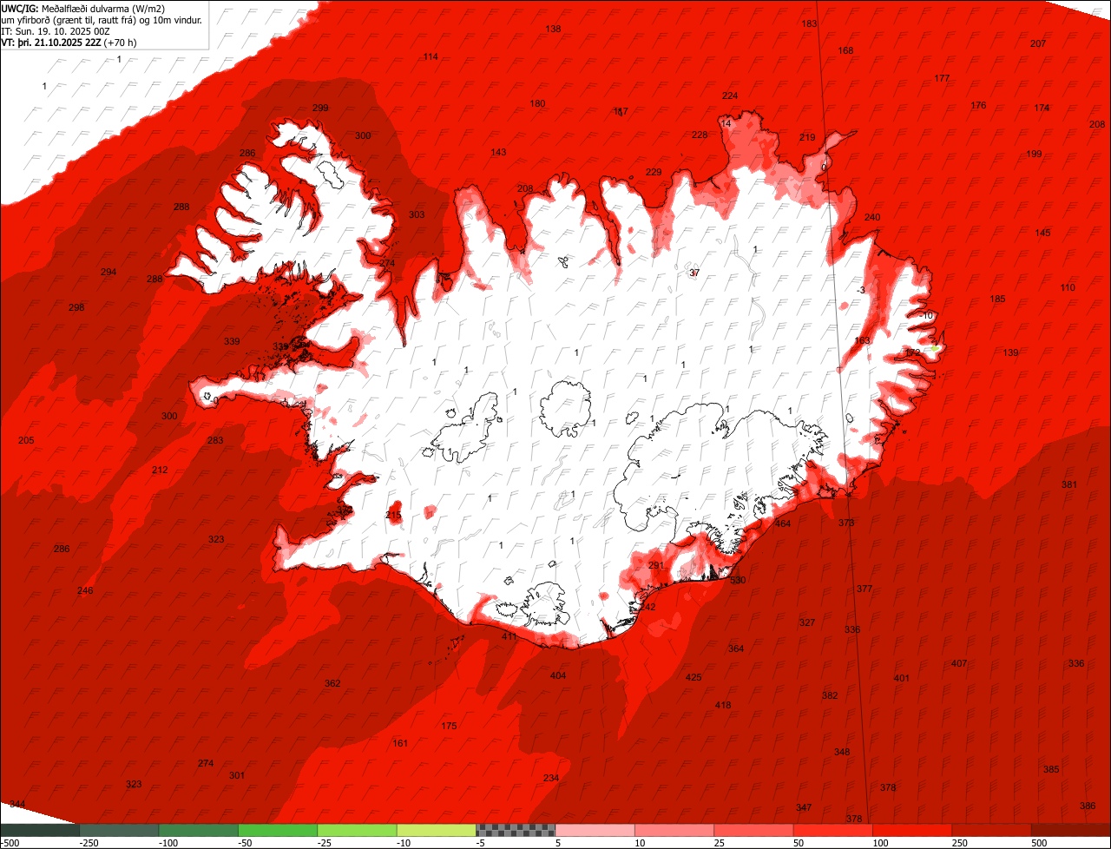
Task: Click the map value 183
Action: [x=810, y=23]
